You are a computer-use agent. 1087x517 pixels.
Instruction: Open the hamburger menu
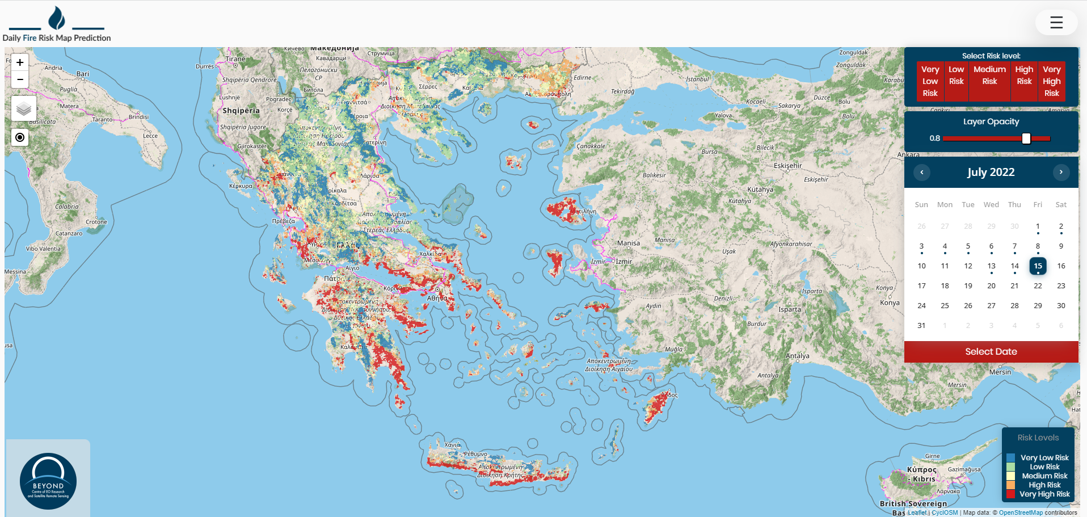coord(1056,23)
